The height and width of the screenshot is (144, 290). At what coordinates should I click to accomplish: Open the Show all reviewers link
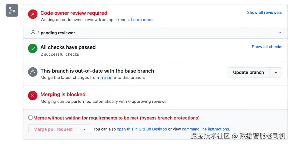[x=264, y=12]
